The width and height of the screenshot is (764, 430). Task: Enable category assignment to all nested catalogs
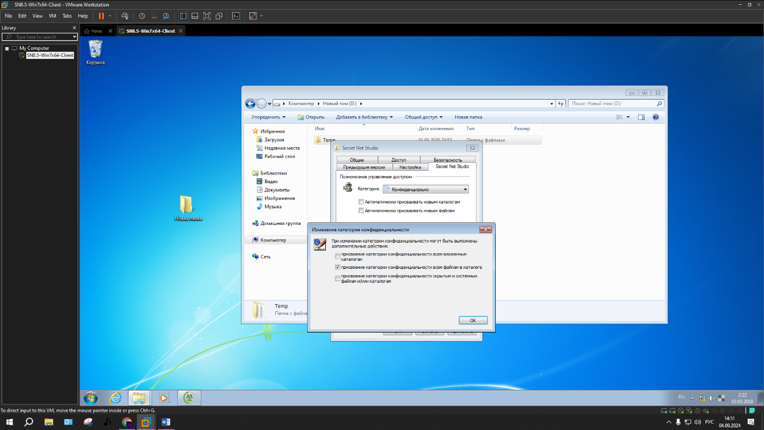point(338,256)
